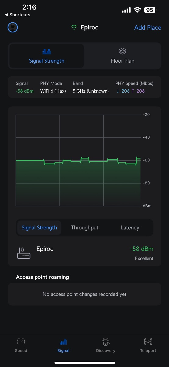Open the Teleport tab icon
169x367 pixels.
[148, 341]
